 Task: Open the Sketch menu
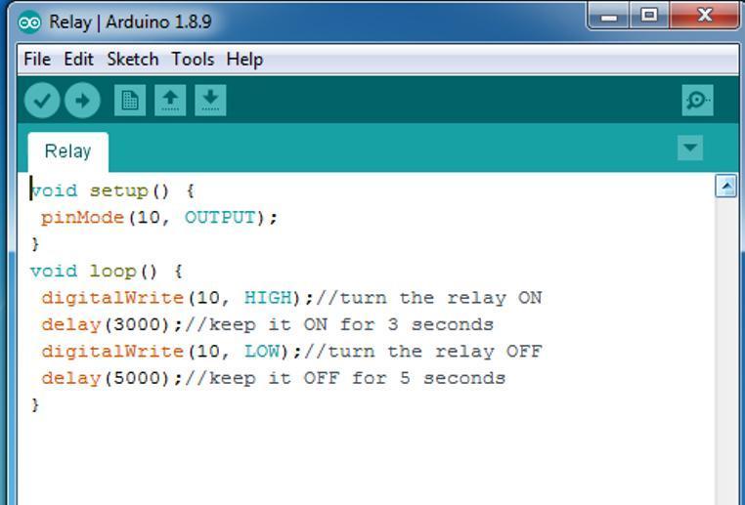click(x=133, y=60)
